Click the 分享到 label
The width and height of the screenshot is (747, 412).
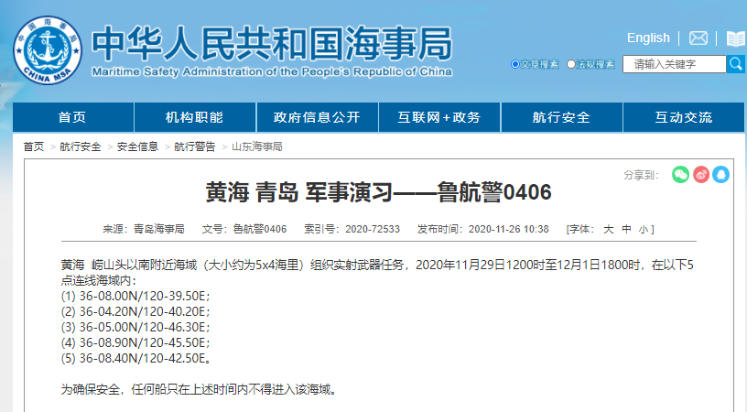point(641,175)
